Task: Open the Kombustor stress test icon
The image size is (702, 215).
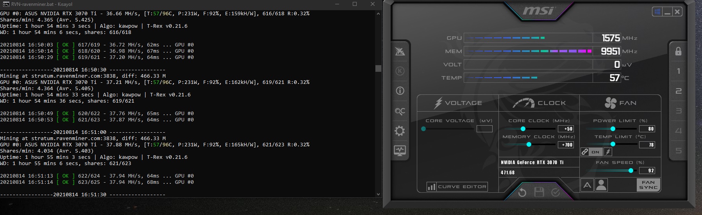Action: [400, 71]
